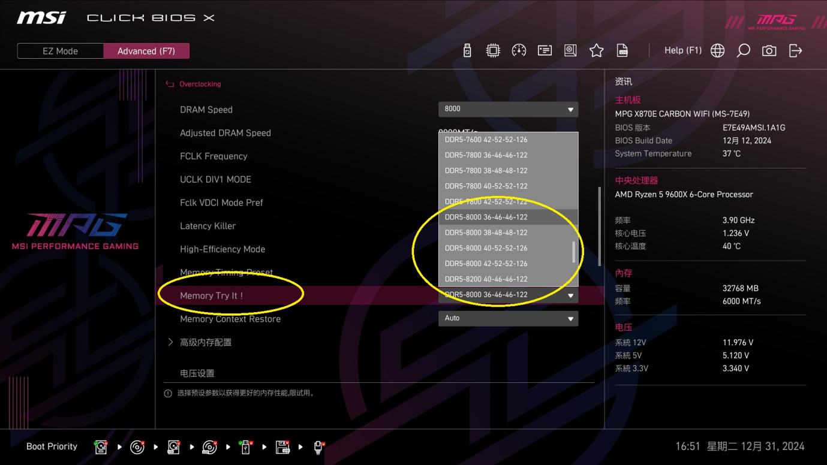The height and width of the screenshot is (465, 827).
Task: Select the CD/DVD boot priority icon
Action: pyautogui.click(x=137, y=446)
